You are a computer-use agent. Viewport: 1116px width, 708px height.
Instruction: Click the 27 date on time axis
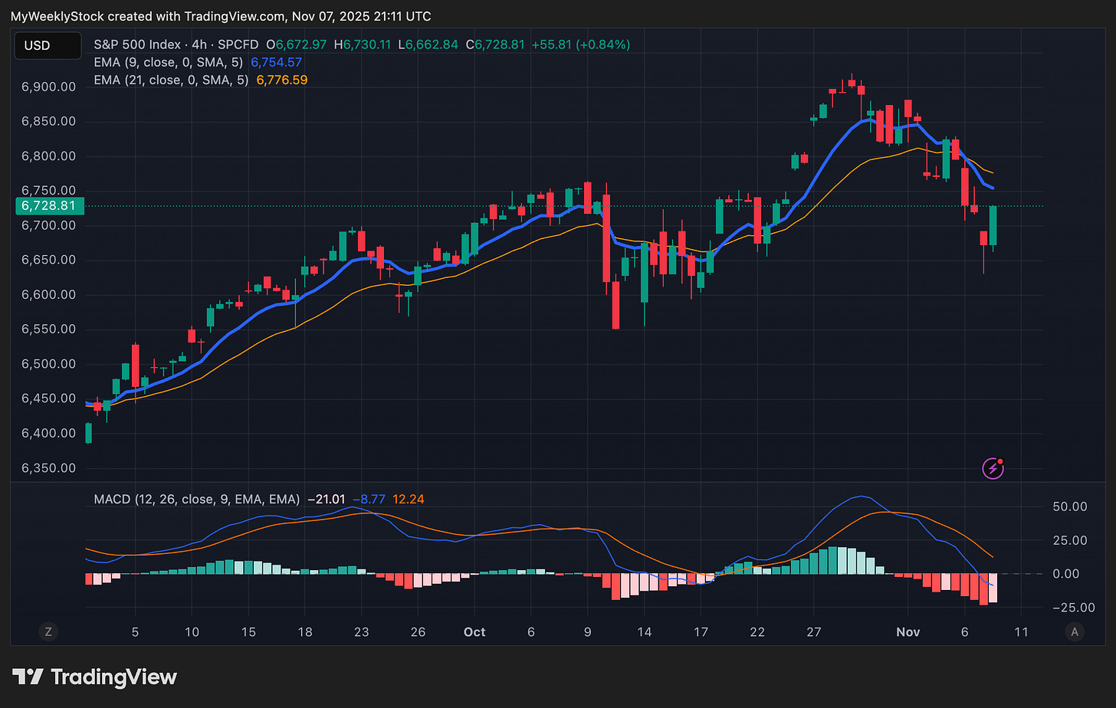(814, 632)
